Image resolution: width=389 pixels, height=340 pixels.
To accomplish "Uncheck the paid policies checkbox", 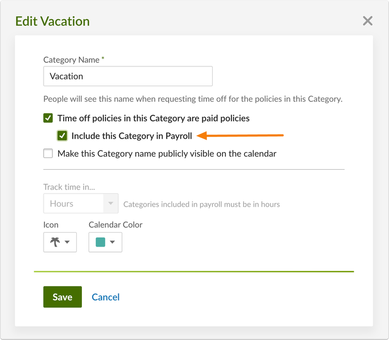I will [48, 118].
